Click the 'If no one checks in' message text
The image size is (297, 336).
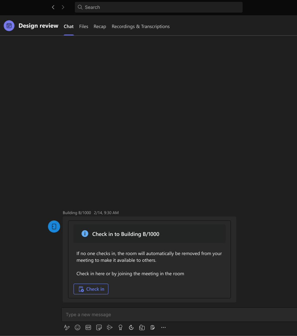click(x=149, y=257)
